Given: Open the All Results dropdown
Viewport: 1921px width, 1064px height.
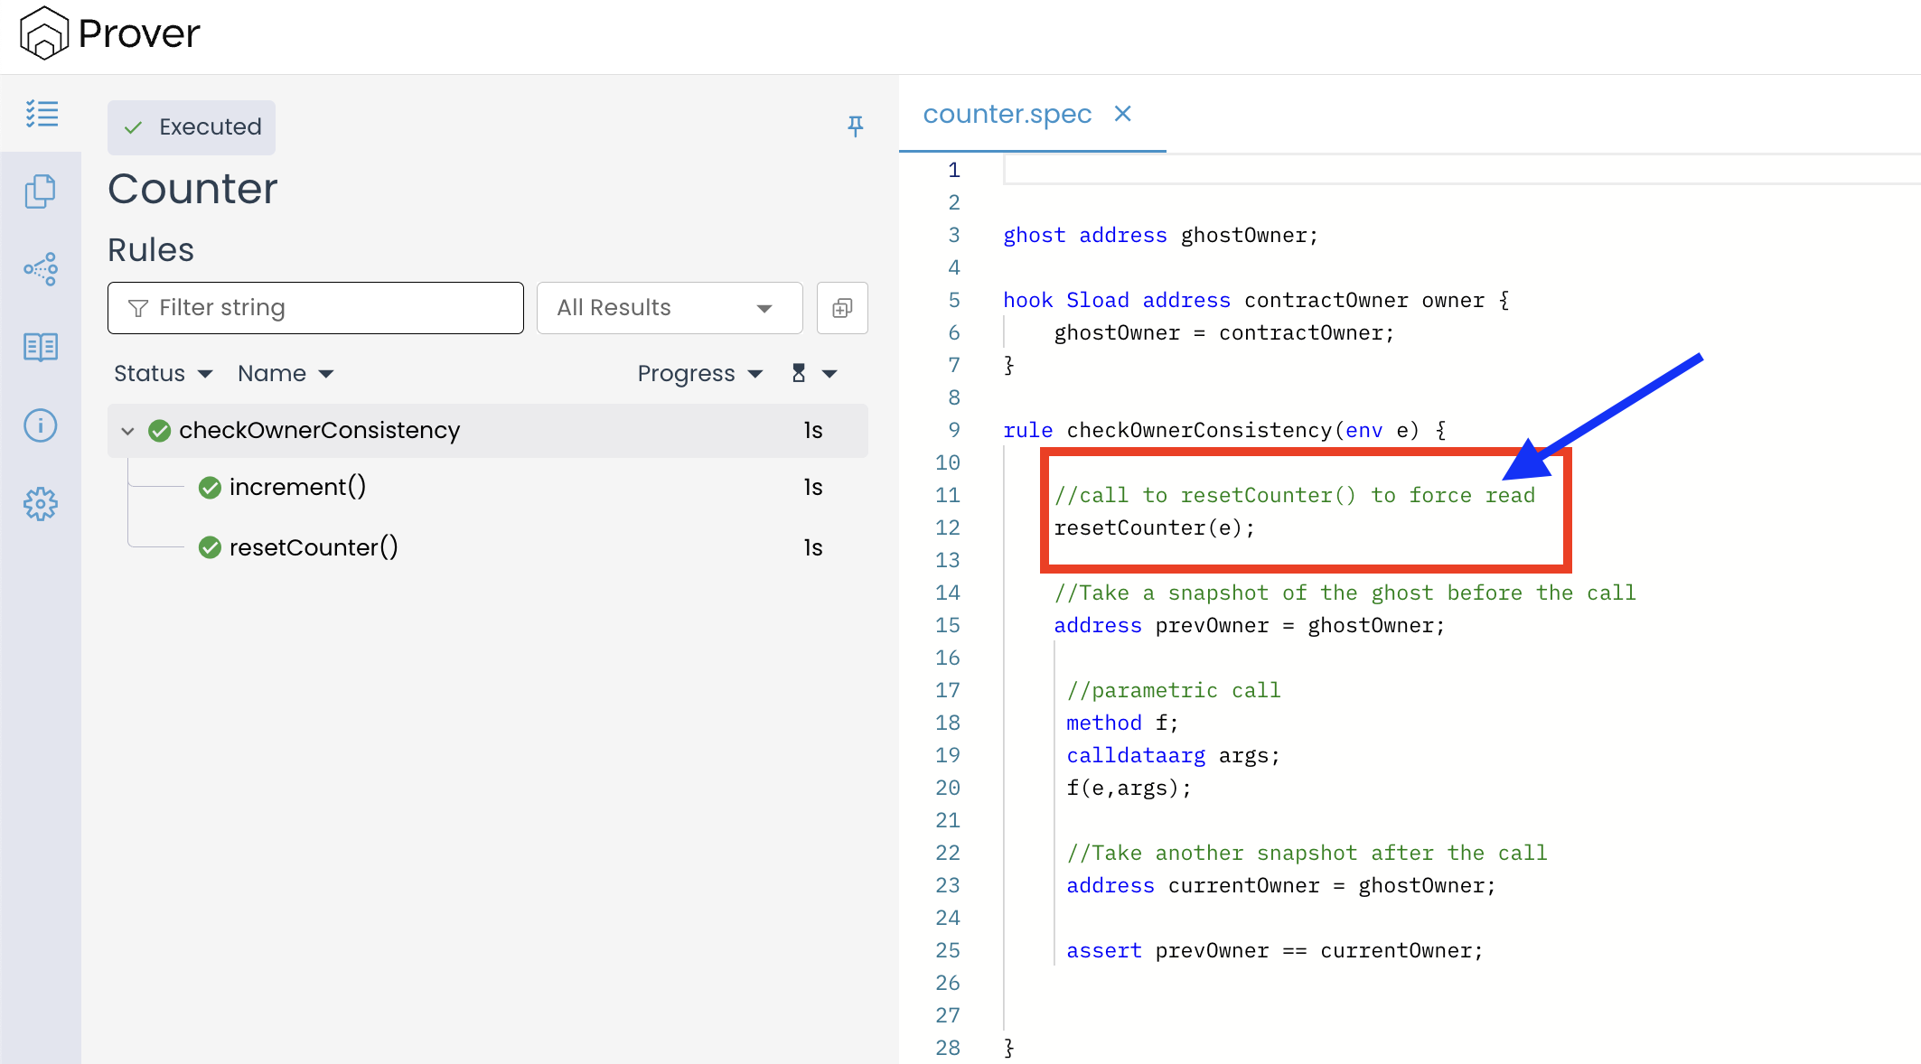Looking at the screenshot, I should [669, 308].
